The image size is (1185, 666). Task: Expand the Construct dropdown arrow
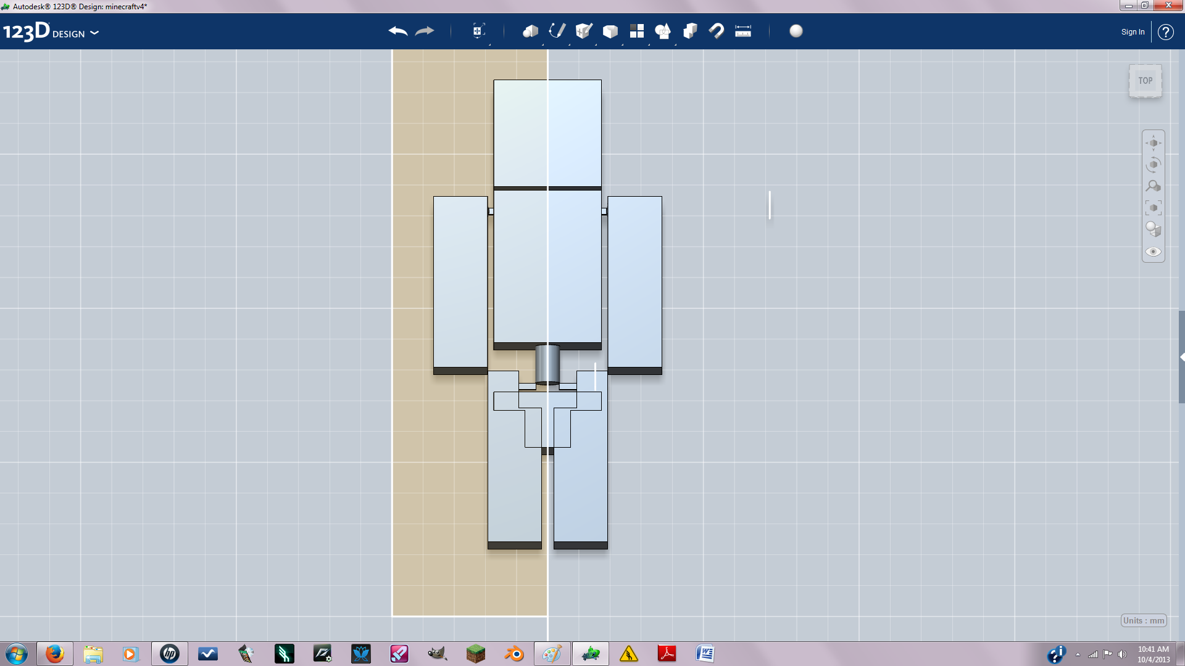[596, 44]
